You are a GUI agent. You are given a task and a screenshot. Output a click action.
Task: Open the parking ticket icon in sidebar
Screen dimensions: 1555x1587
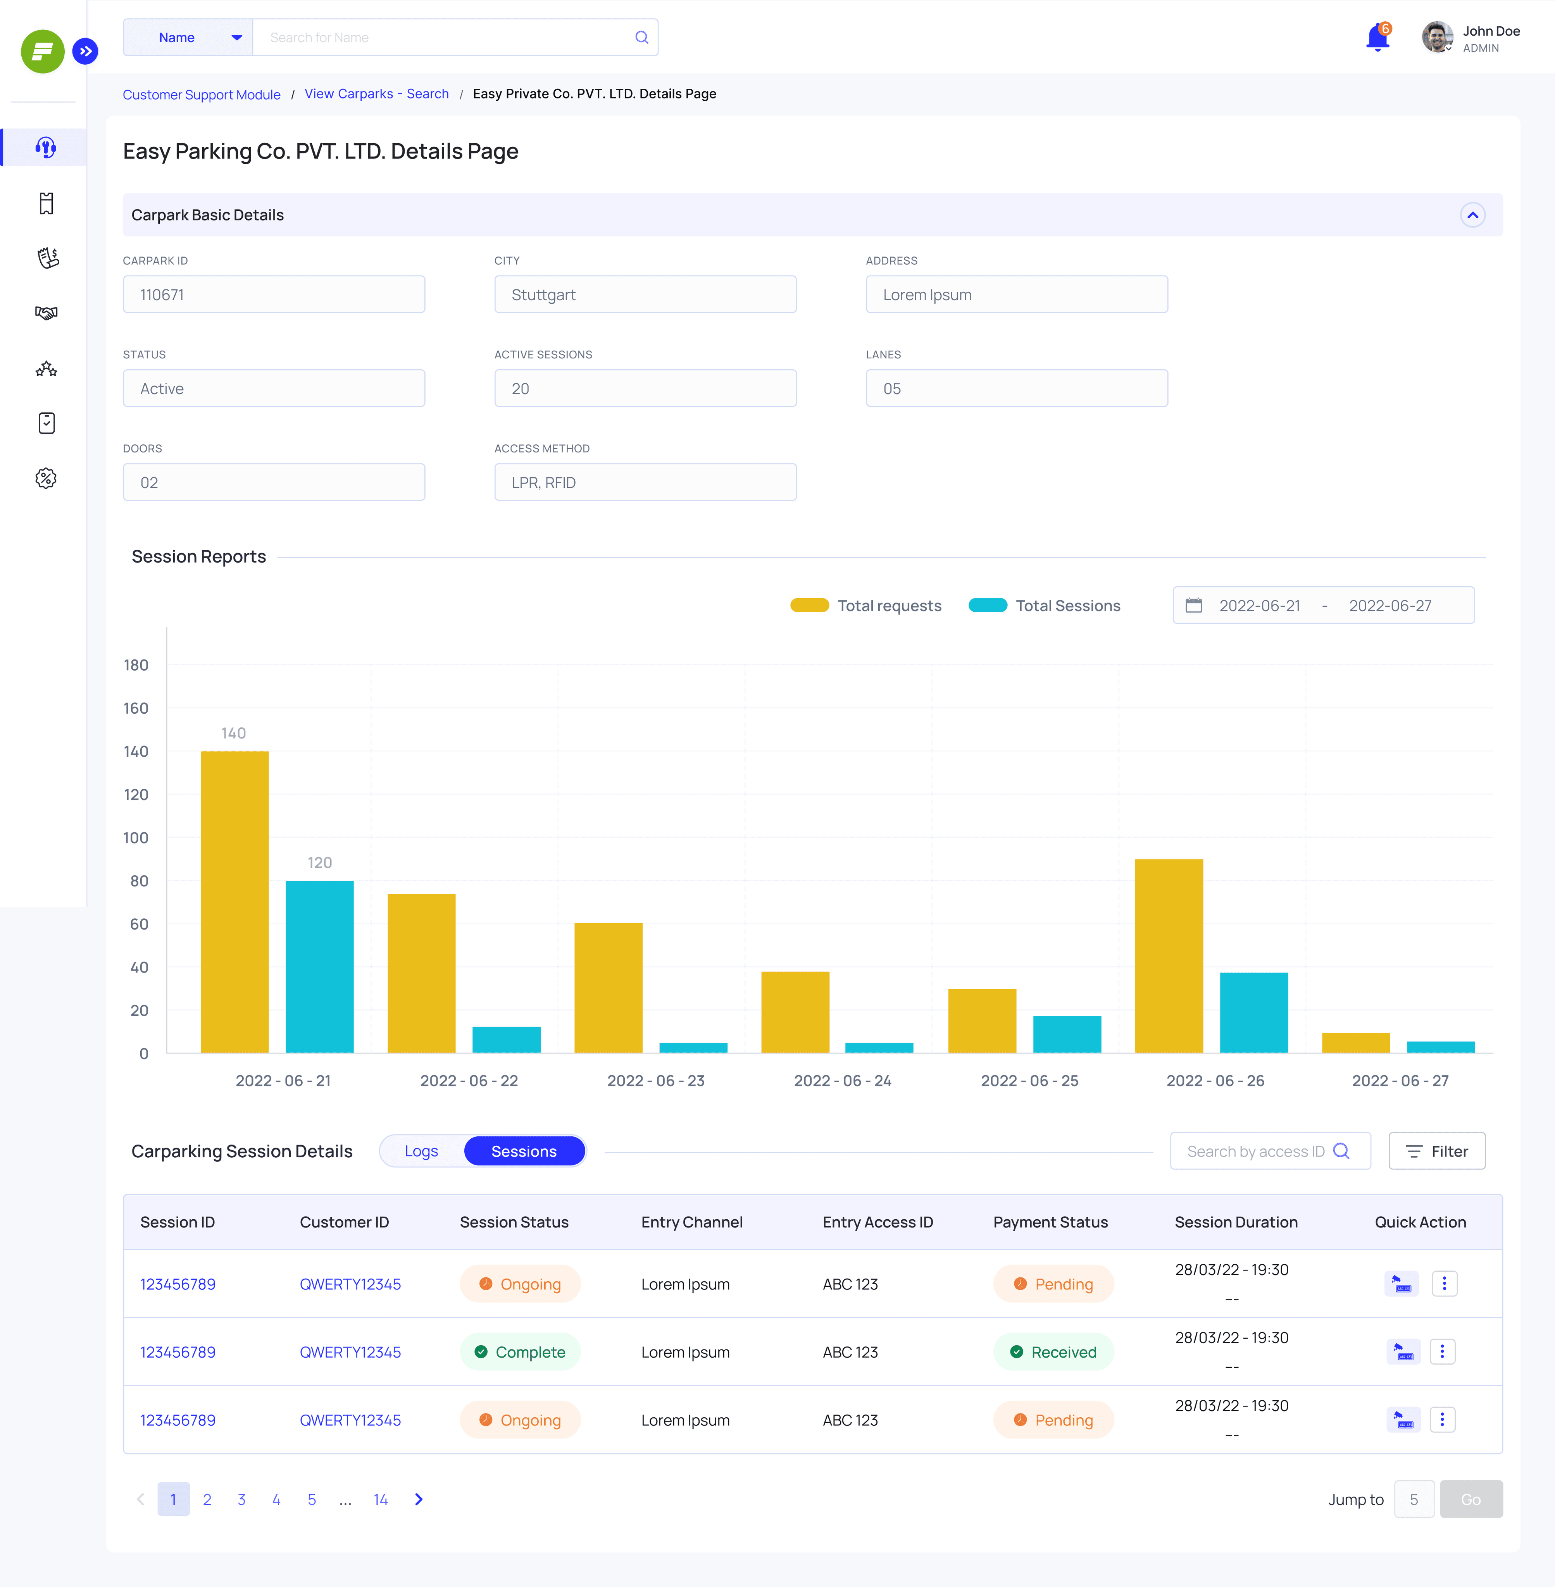point(47,203)
